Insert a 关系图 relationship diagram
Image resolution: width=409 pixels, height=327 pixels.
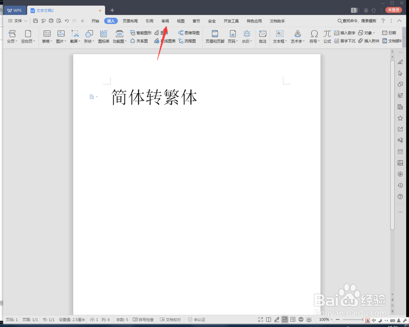pos(139,41)
